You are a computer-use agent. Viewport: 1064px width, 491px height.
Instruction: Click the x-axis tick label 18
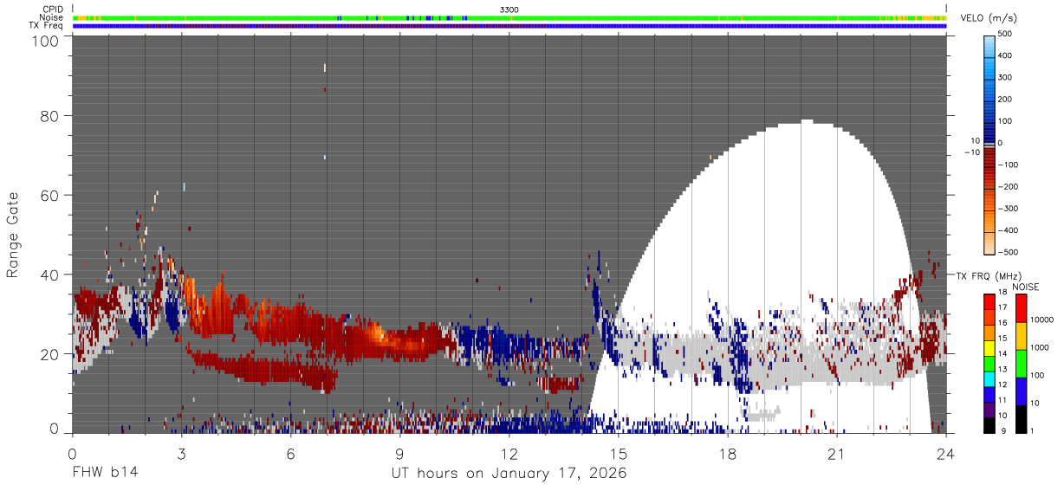[x=728, y=453]
